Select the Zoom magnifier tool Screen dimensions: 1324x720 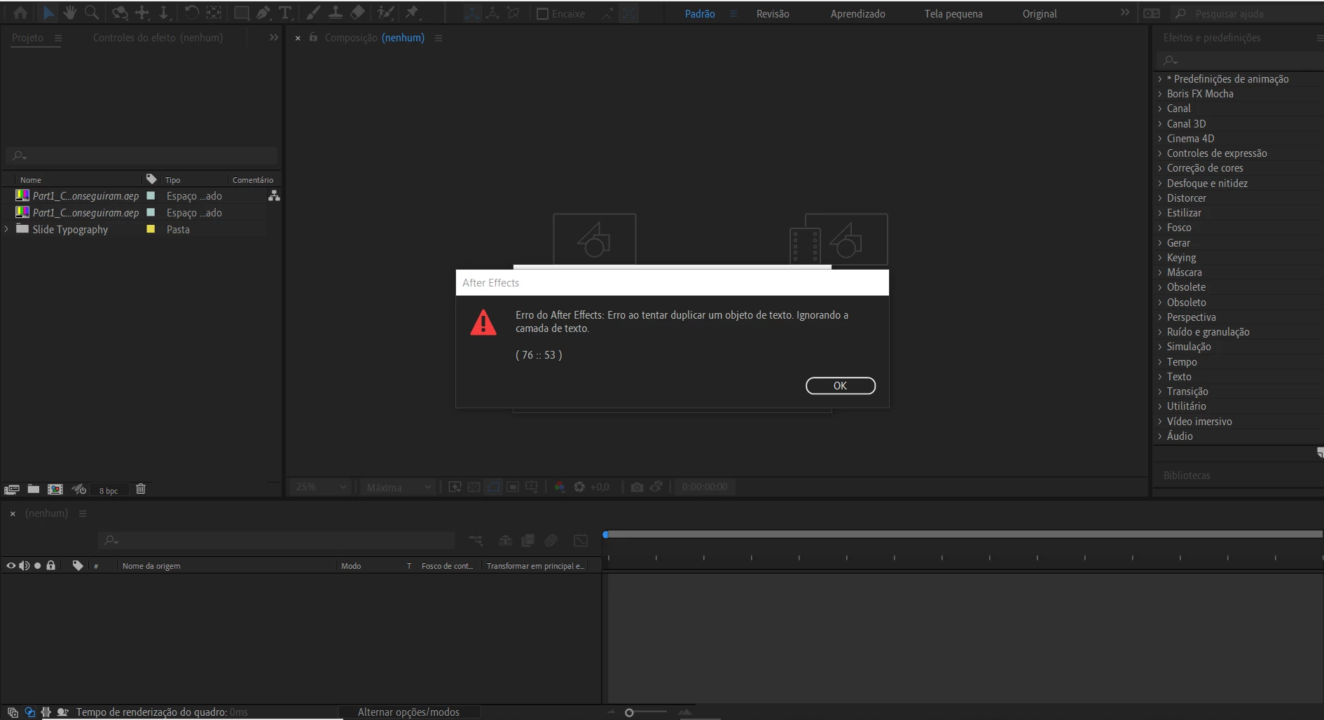92,13
